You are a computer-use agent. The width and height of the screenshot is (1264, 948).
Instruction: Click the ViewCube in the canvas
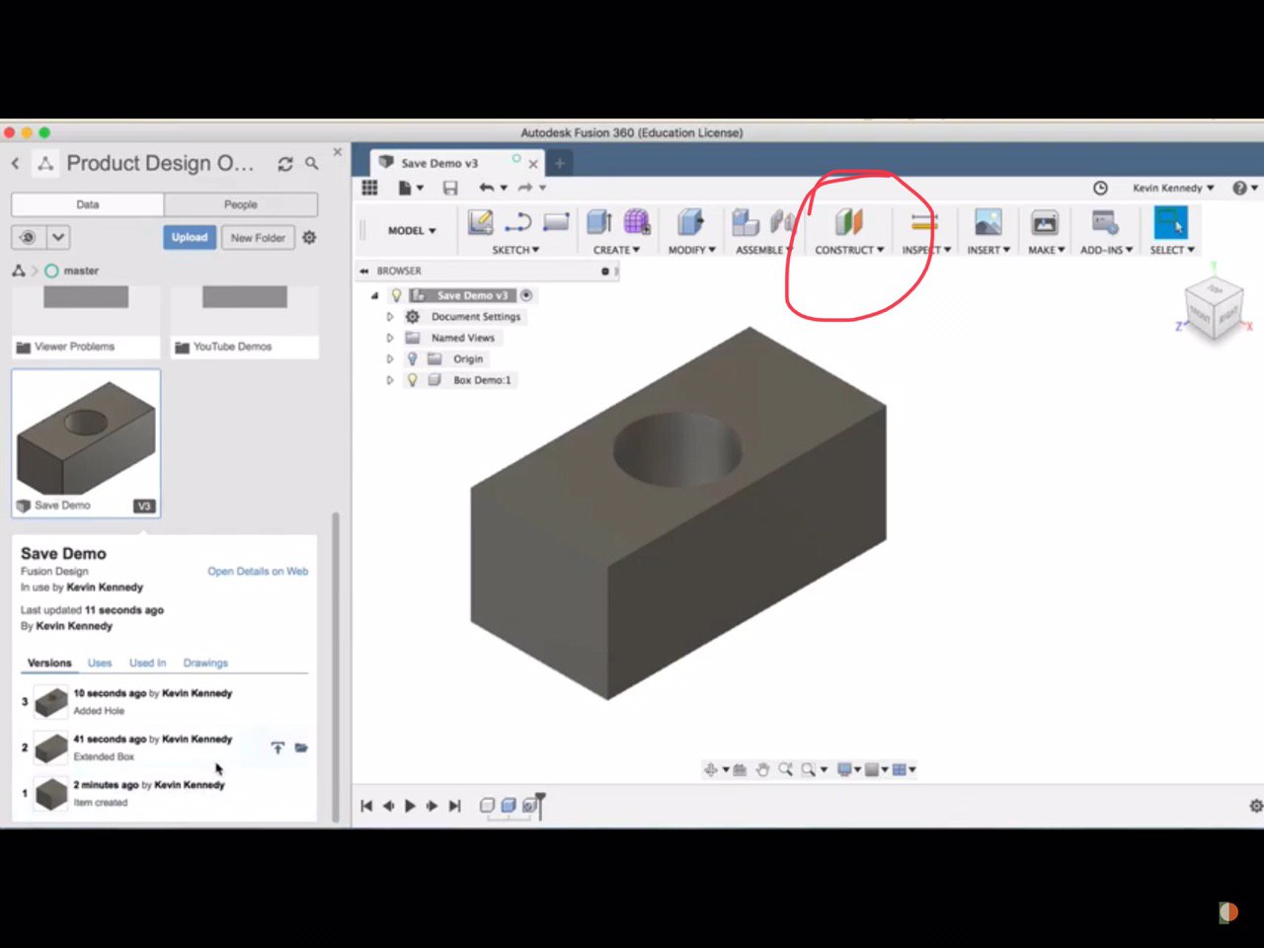[x=1215, y=308]
